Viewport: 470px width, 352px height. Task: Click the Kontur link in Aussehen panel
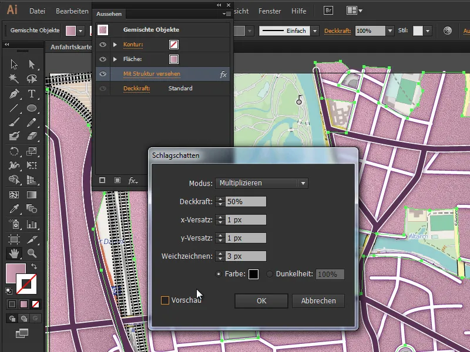(133, 45)
